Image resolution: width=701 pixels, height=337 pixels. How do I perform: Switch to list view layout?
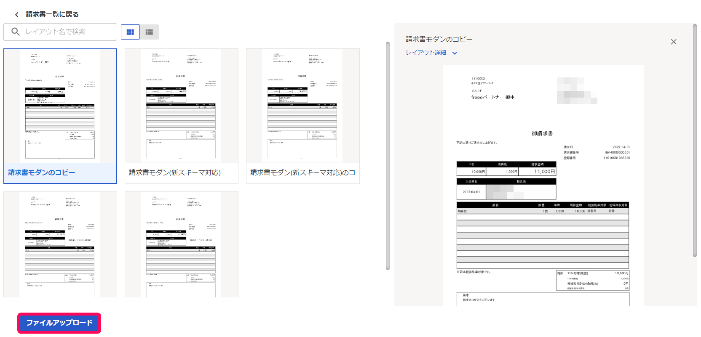click(149, 32)
